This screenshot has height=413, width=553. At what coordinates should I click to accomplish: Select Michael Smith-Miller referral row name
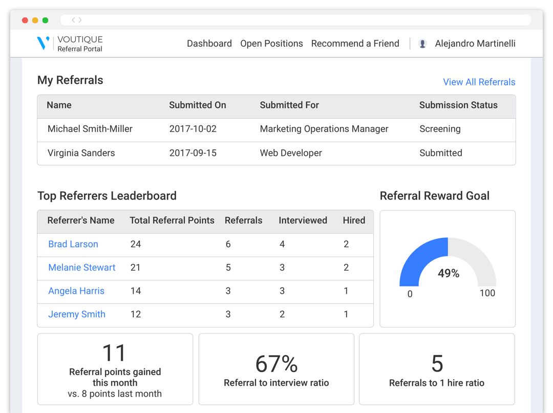[90, 128]
